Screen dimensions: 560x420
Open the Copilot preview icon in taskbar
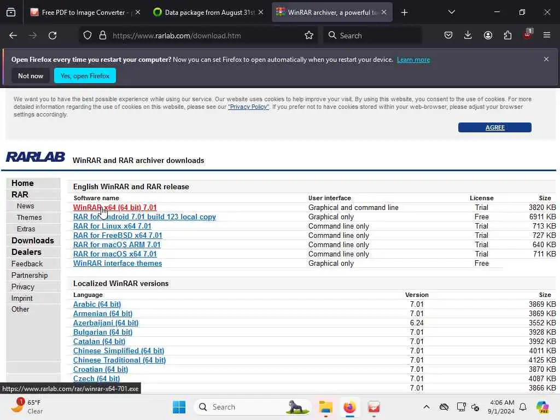click(542, 407)
